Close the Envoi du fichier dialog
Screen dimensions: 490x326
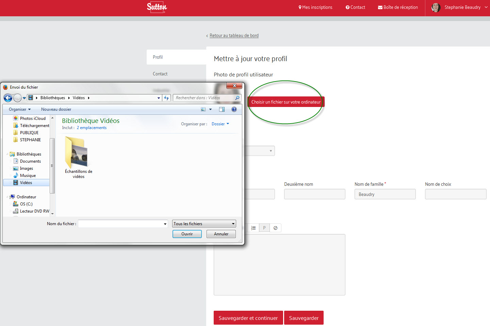pyautogui.click(x=234, y=86)
